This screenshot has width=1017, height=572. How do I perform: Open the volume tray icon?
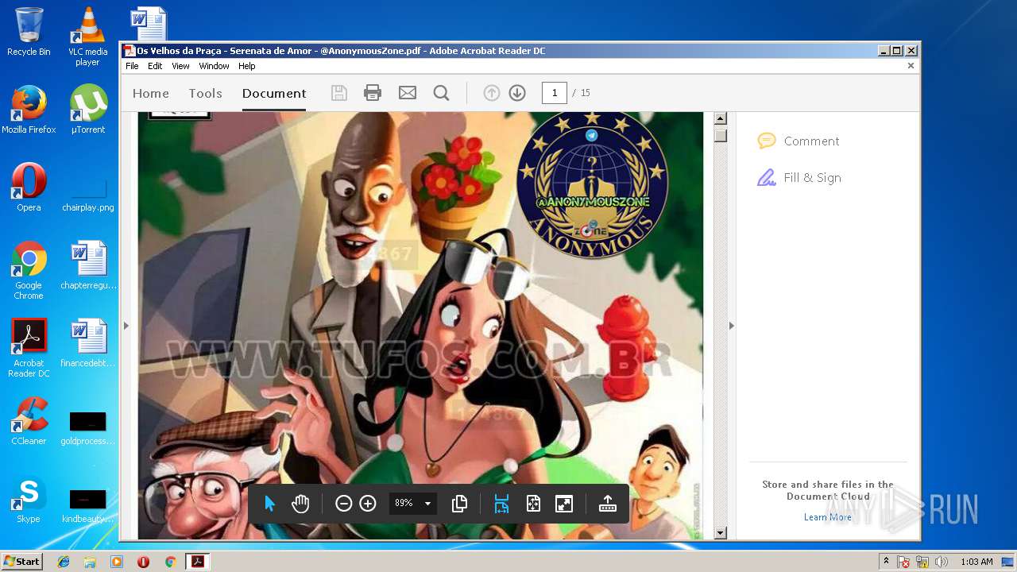click(942, 562)
